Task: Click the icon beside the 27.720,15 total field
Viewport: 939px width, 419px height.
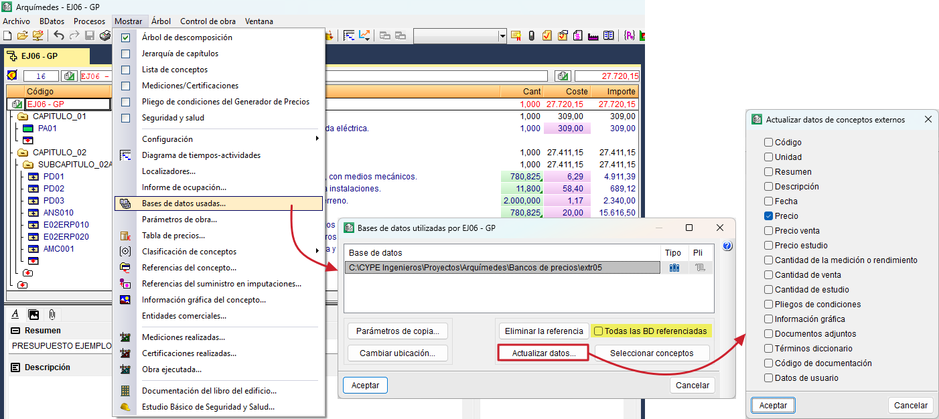Action: click(563, 76)
